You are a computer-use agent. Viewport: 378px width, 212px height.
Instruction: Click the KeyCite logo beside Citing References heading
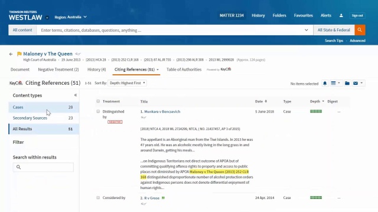tap(16, 83)
